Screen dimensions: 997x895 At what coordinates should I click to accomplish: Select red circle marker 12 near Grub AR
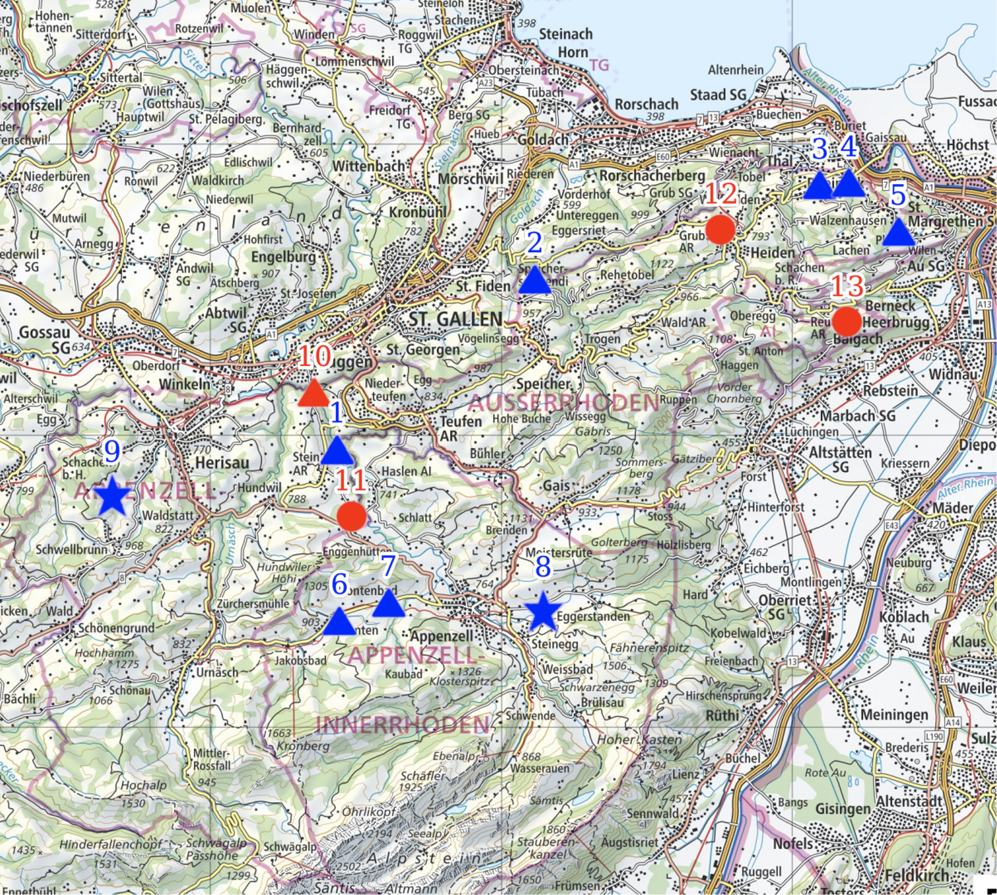coord(720,229)
